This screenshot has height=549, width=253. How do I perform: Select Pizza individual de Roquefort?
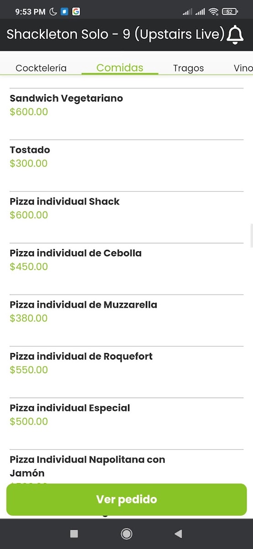[126, 372]
